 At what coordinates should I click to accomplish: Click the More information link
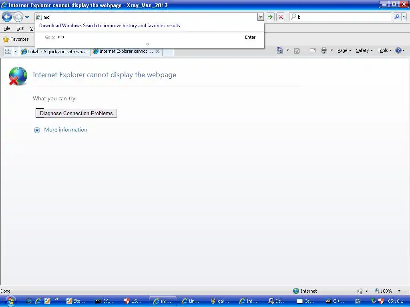tap(66, 130)
